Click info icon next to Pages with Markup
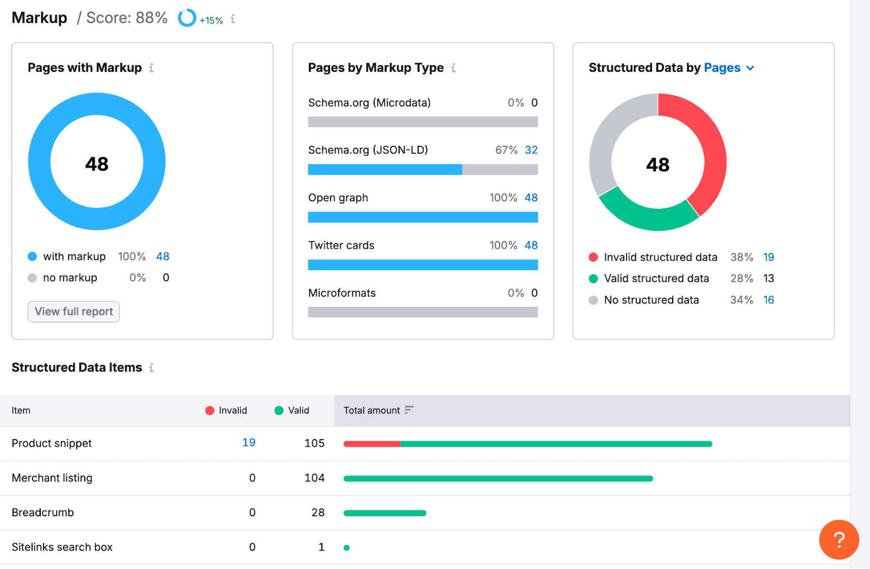The width and height of the screenshot is (870, 569). (x=152, y=68)
